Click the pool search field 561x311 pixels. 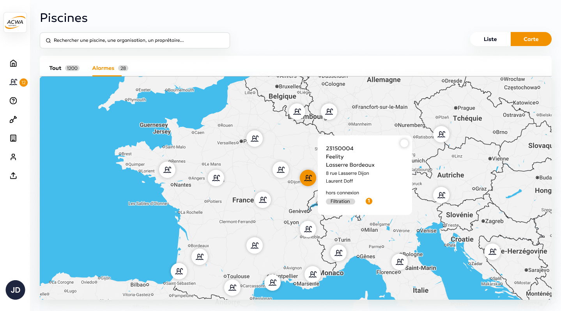(135, 40)
